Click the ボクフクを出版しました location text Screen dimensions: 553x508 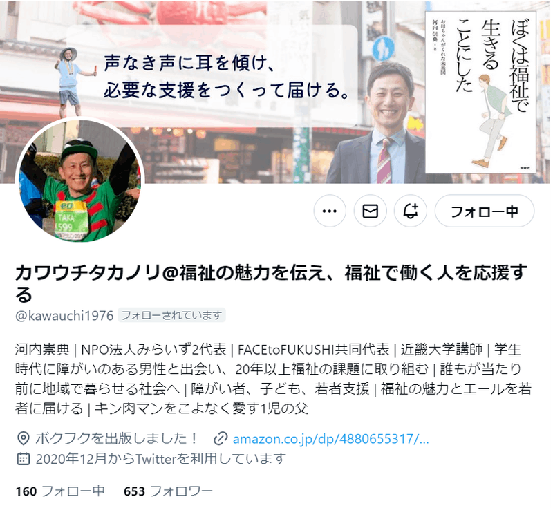pyautogui.click(x=117, y=439)
